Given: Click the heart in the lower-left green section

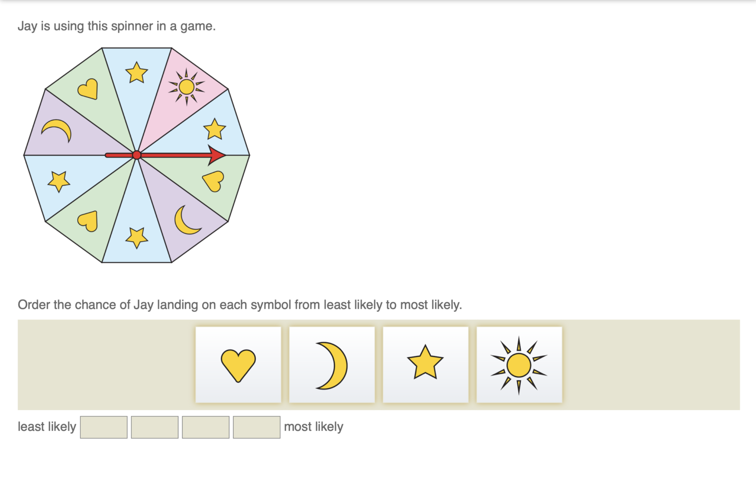Looking at the screenshot, I should 88,221.
